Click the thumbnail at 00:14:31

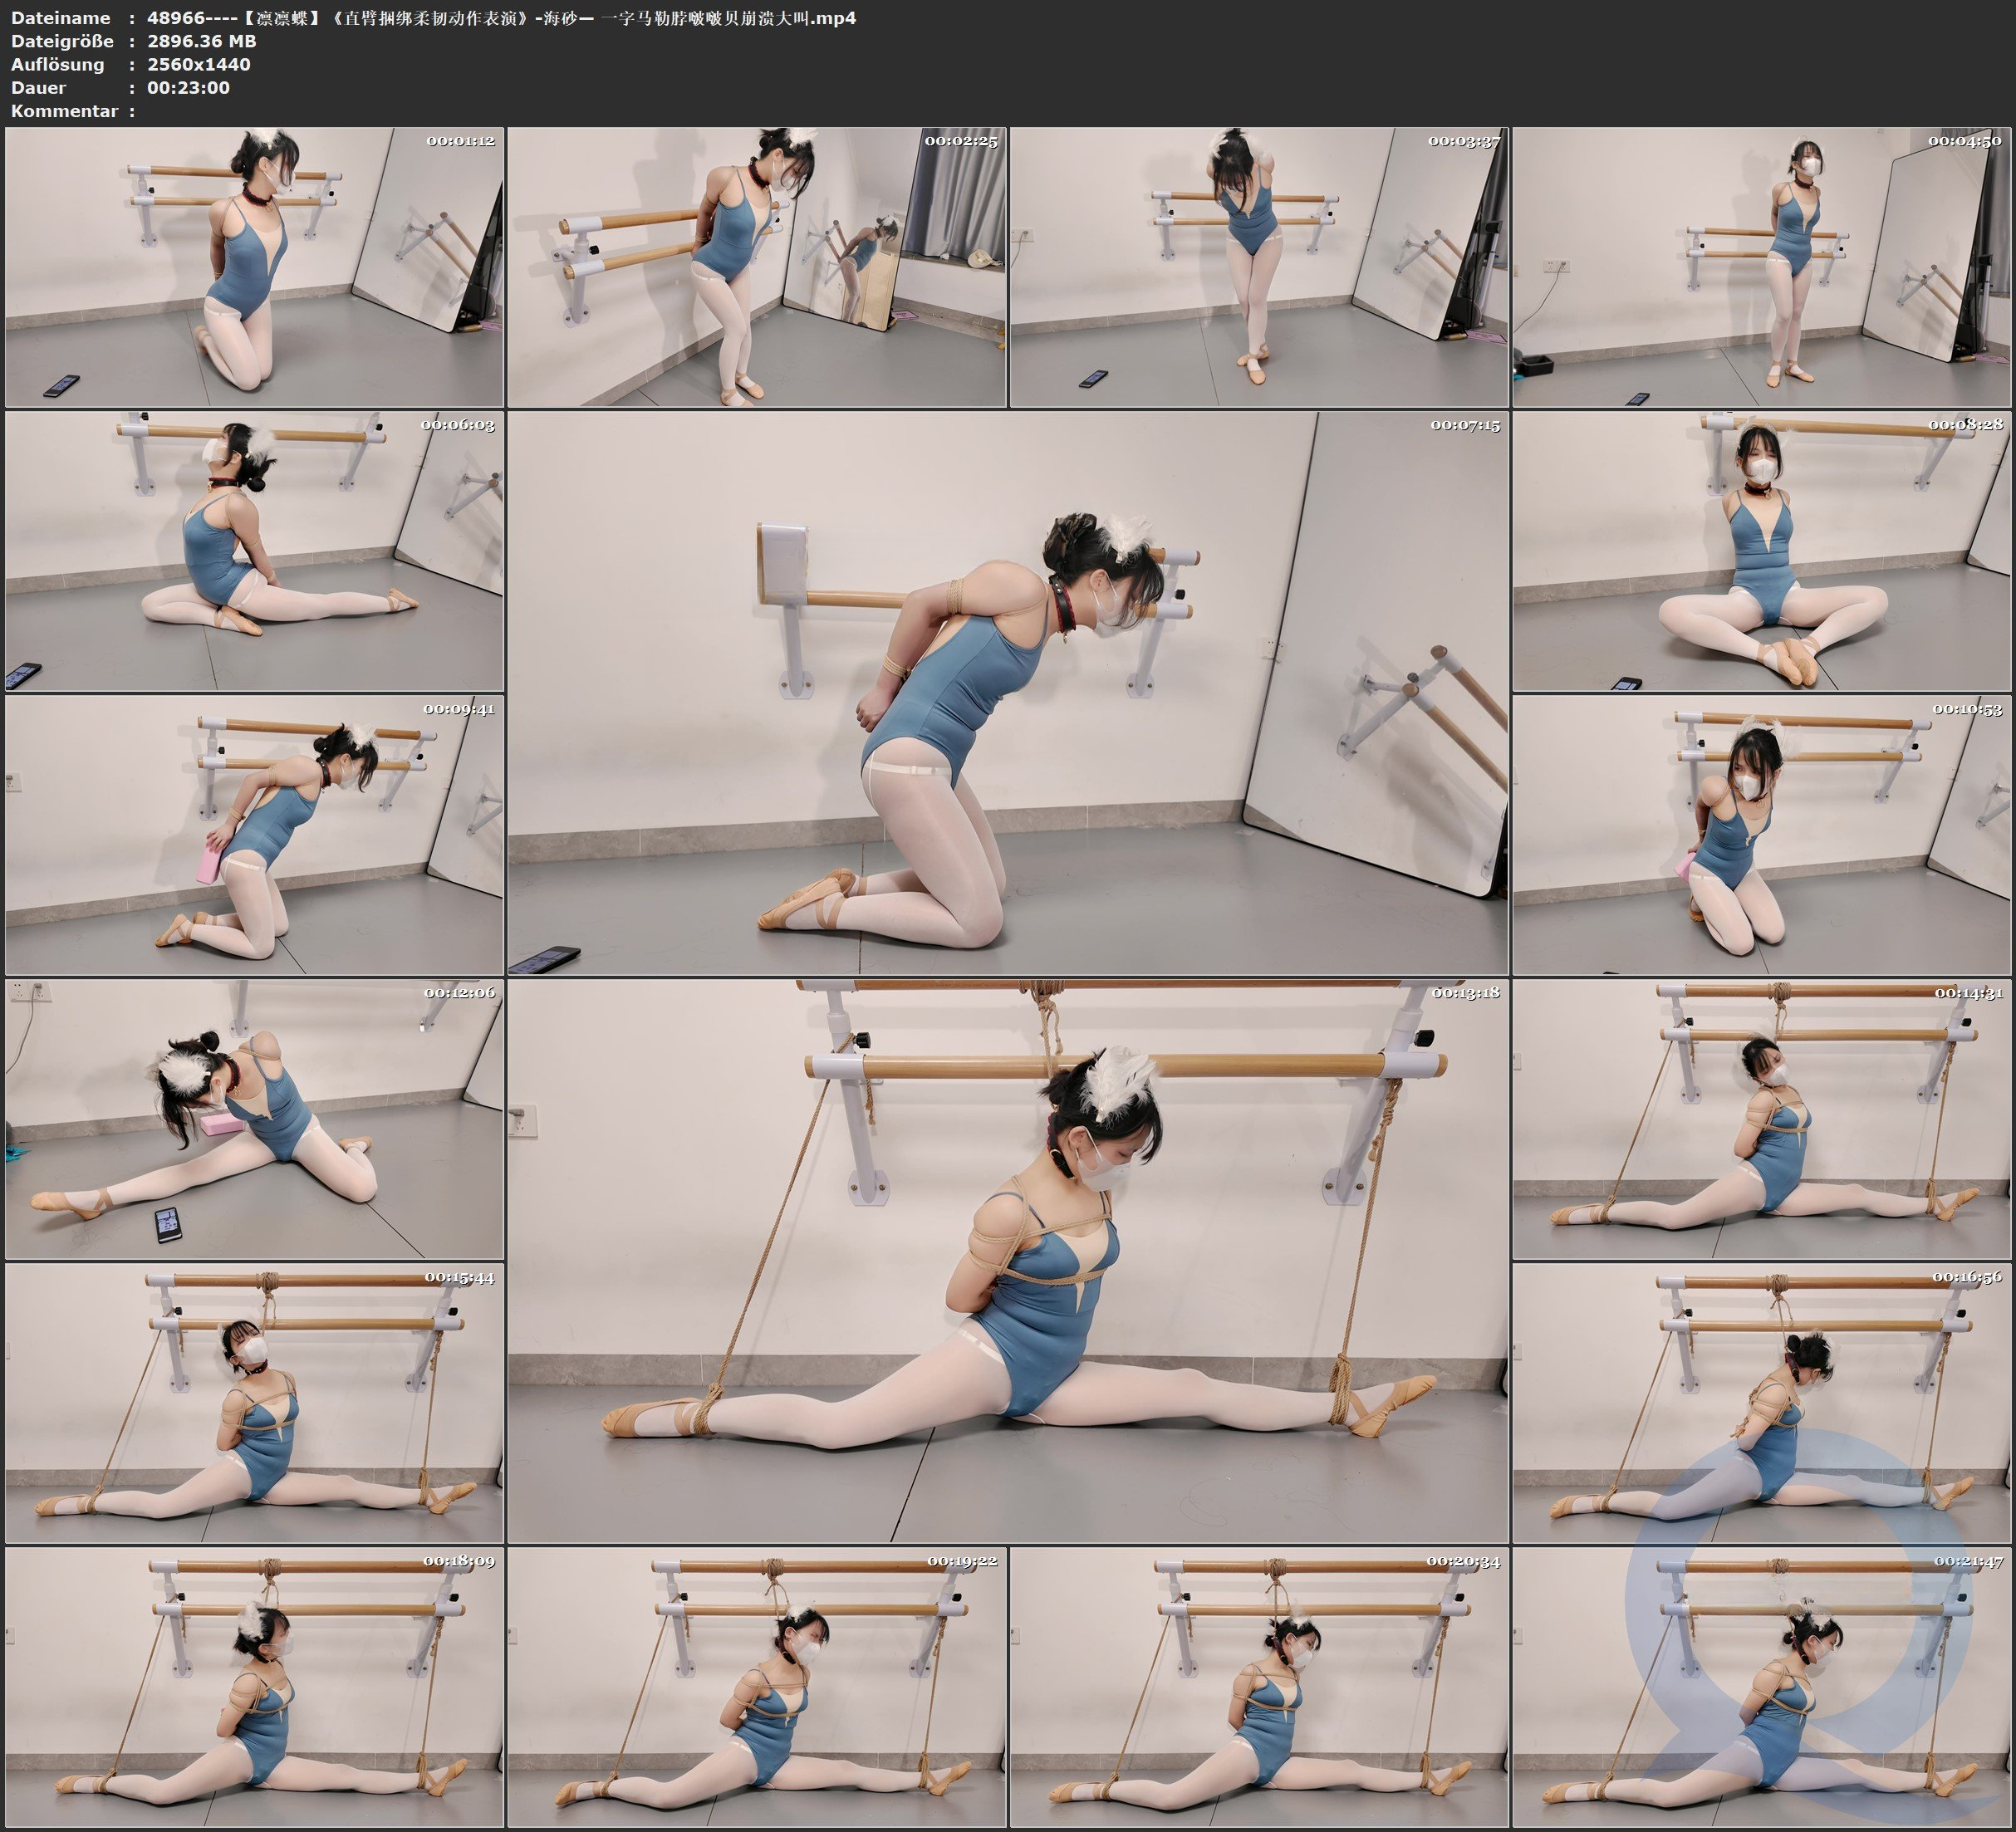pyautogui.click(x=1761, y=1119)
